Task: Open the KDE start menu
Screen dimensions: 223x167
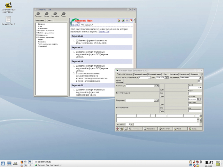Action: pos(3,164)
